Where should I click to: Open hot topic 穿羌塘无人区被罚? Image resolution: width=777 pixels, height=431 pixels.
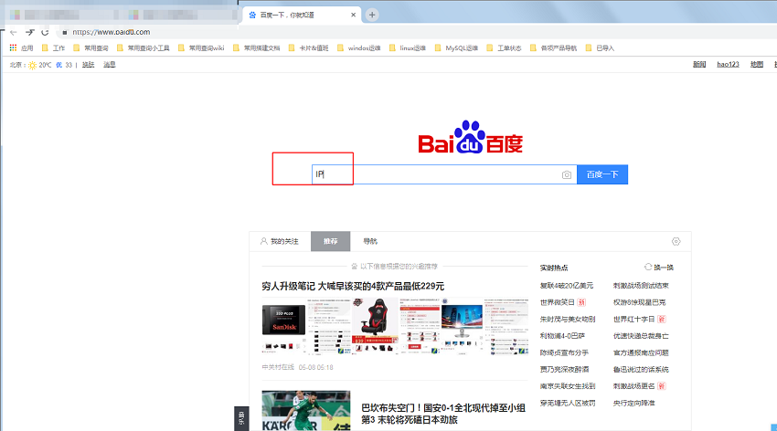(568, 404)
